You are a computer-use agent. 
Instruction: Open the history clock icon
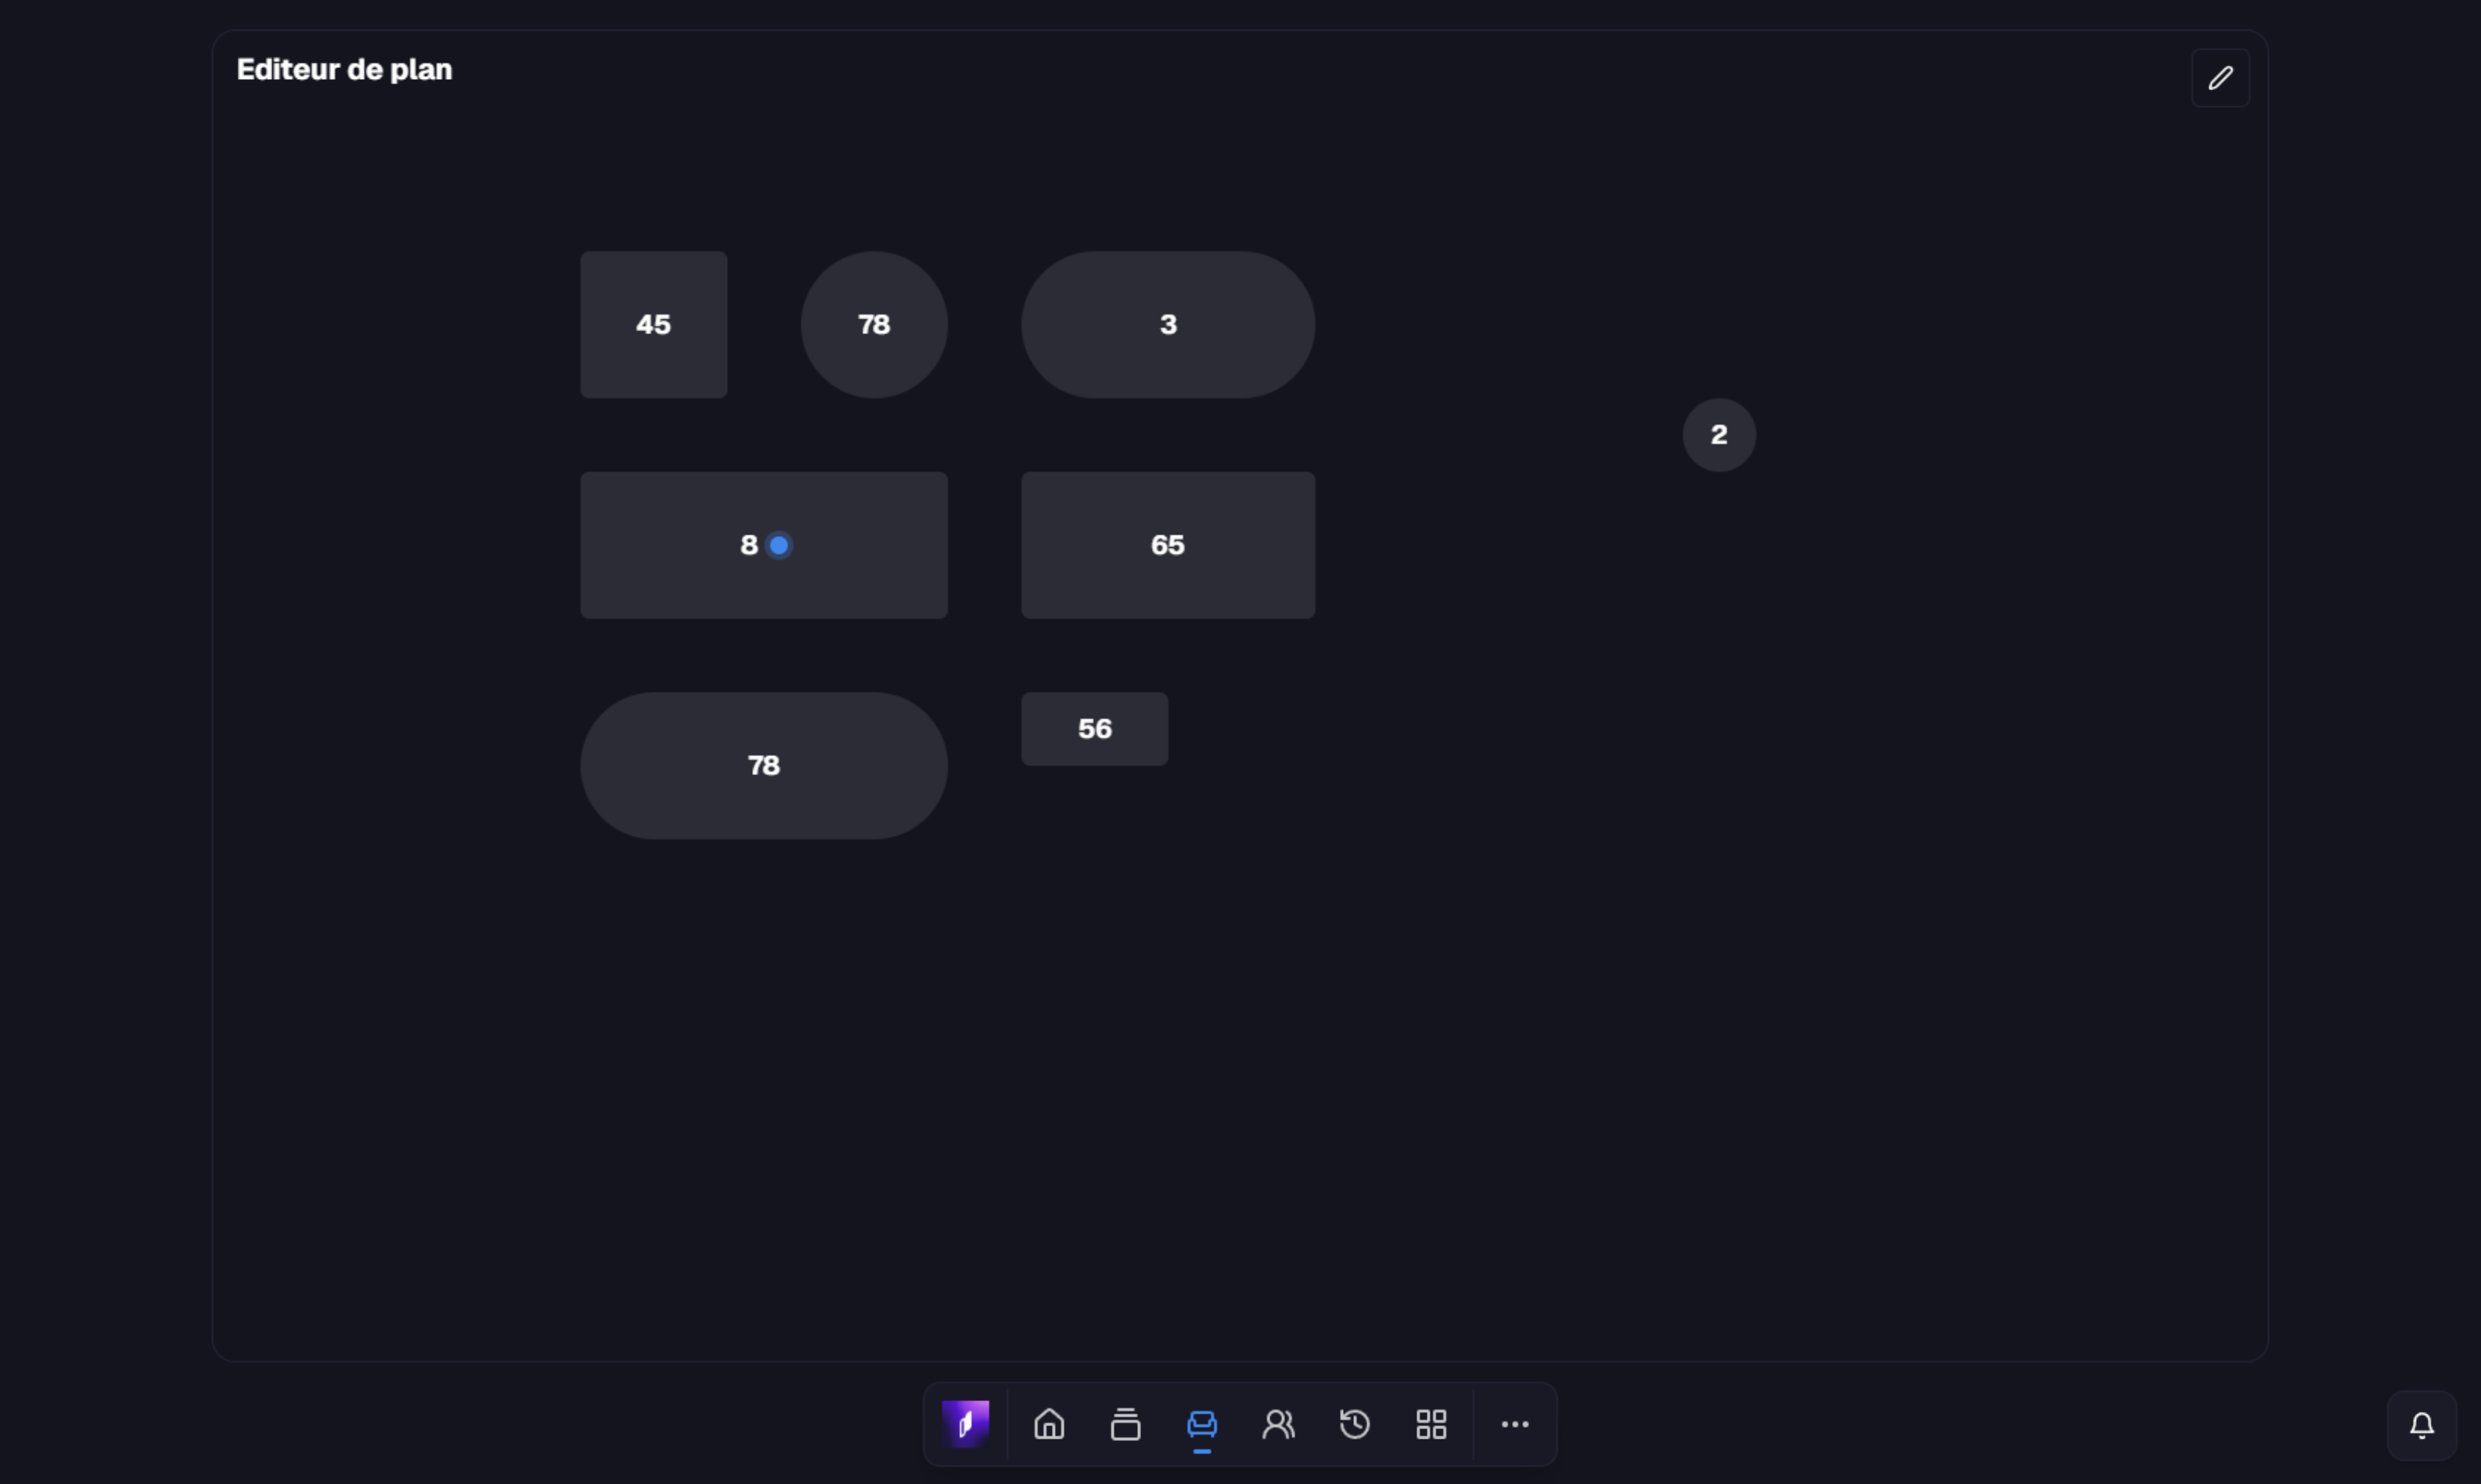coord(1355,1424)
